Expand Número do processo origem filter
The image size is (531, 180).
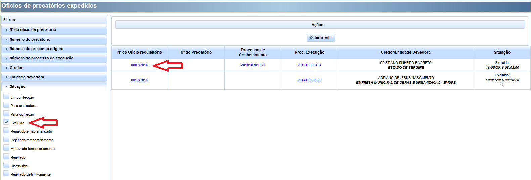pyautogui.click(x=36, y=49)
